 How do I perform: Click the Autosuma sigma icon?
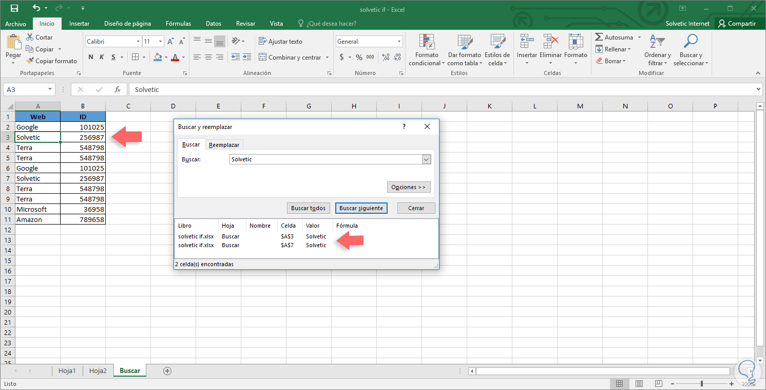tap(599, 38)
